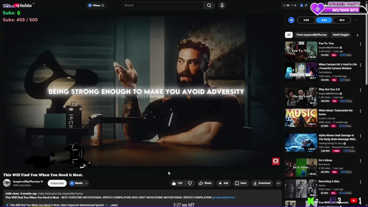
Task: Expand the description with ...more
Action: coord(113,205)
